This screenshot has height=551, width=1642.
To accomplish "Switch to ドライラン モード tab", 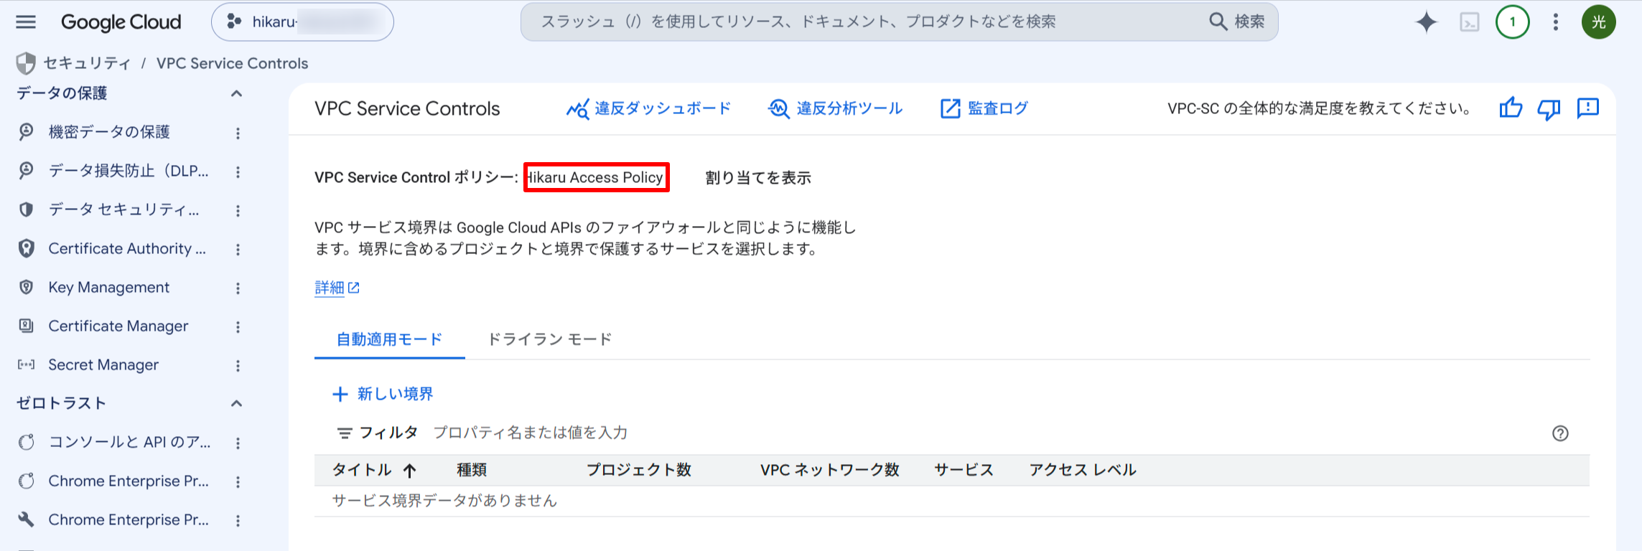I will pyautogui.click(x=550, y=339).
